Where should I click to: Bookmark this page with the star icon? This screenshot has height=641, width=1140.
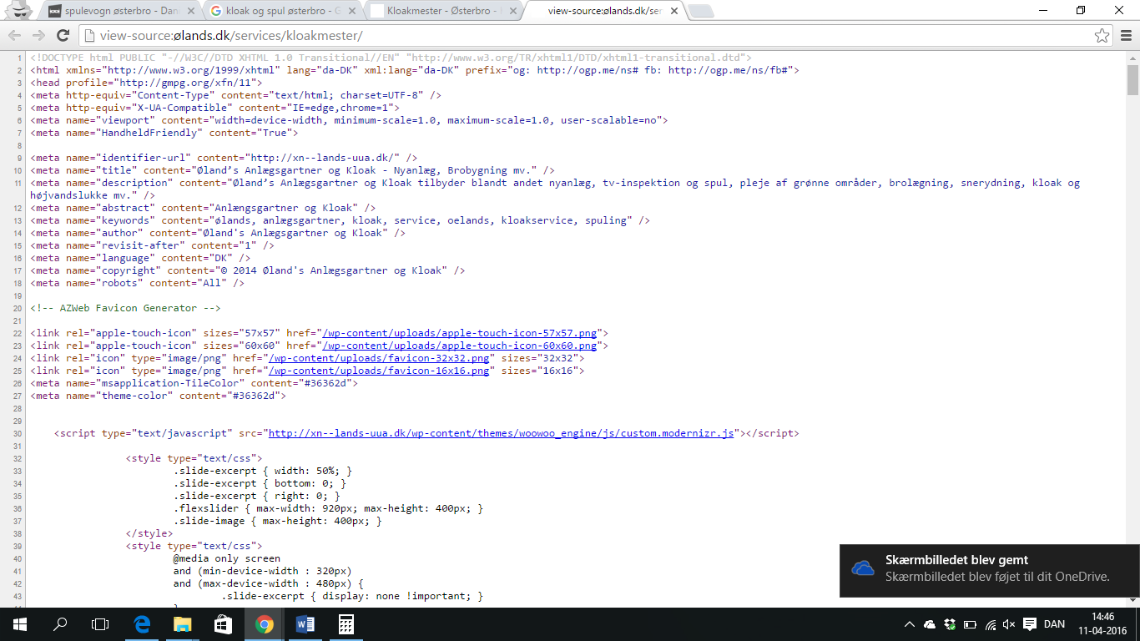(x=1102, y=35)
